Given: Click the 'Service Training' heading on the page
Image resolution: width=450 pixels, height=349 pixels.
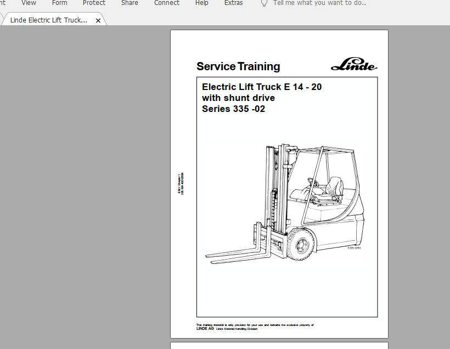Looking at the screenshot, I should [x=238, y=66].
